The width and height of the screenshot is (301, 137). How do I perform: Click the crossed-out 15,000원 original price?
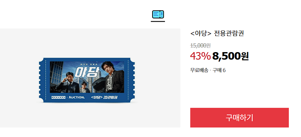(x=200, y=46)
